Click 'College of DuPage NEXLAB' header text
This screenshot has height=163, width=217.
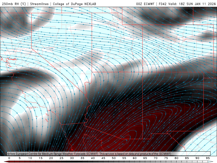(74, 4)
